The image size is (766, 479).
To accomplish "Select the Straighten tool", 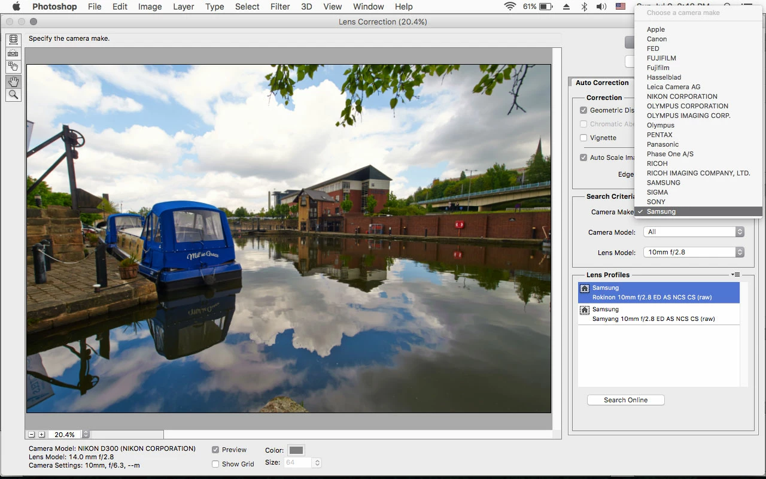I will click(x=13, y=53).
